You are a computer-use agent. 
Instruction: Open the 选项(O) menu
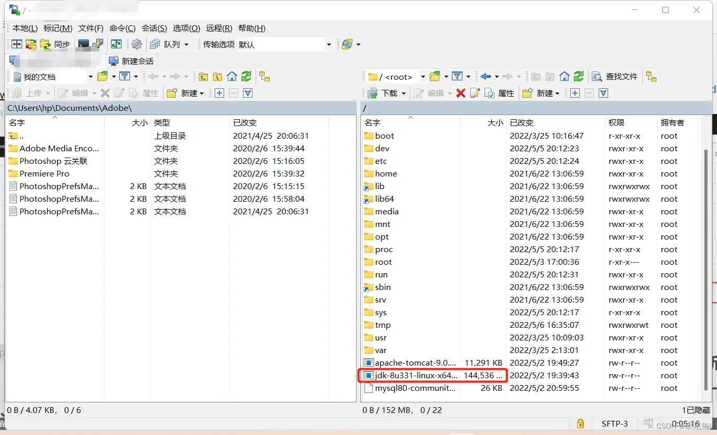(187, 28)
